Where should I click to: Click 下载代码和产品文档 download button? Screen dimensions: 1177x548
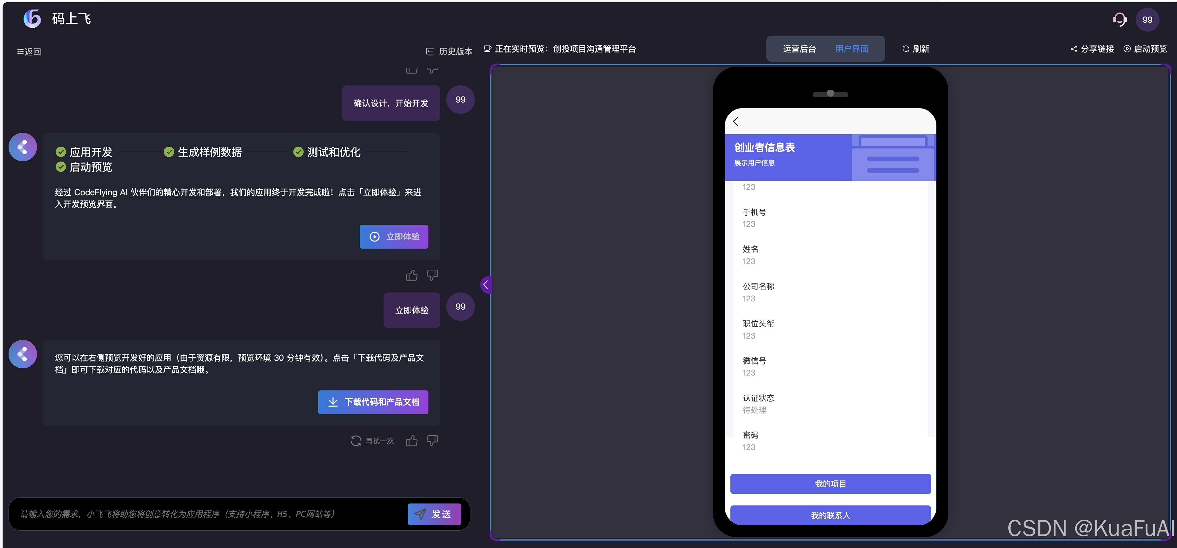coord(373,402)
